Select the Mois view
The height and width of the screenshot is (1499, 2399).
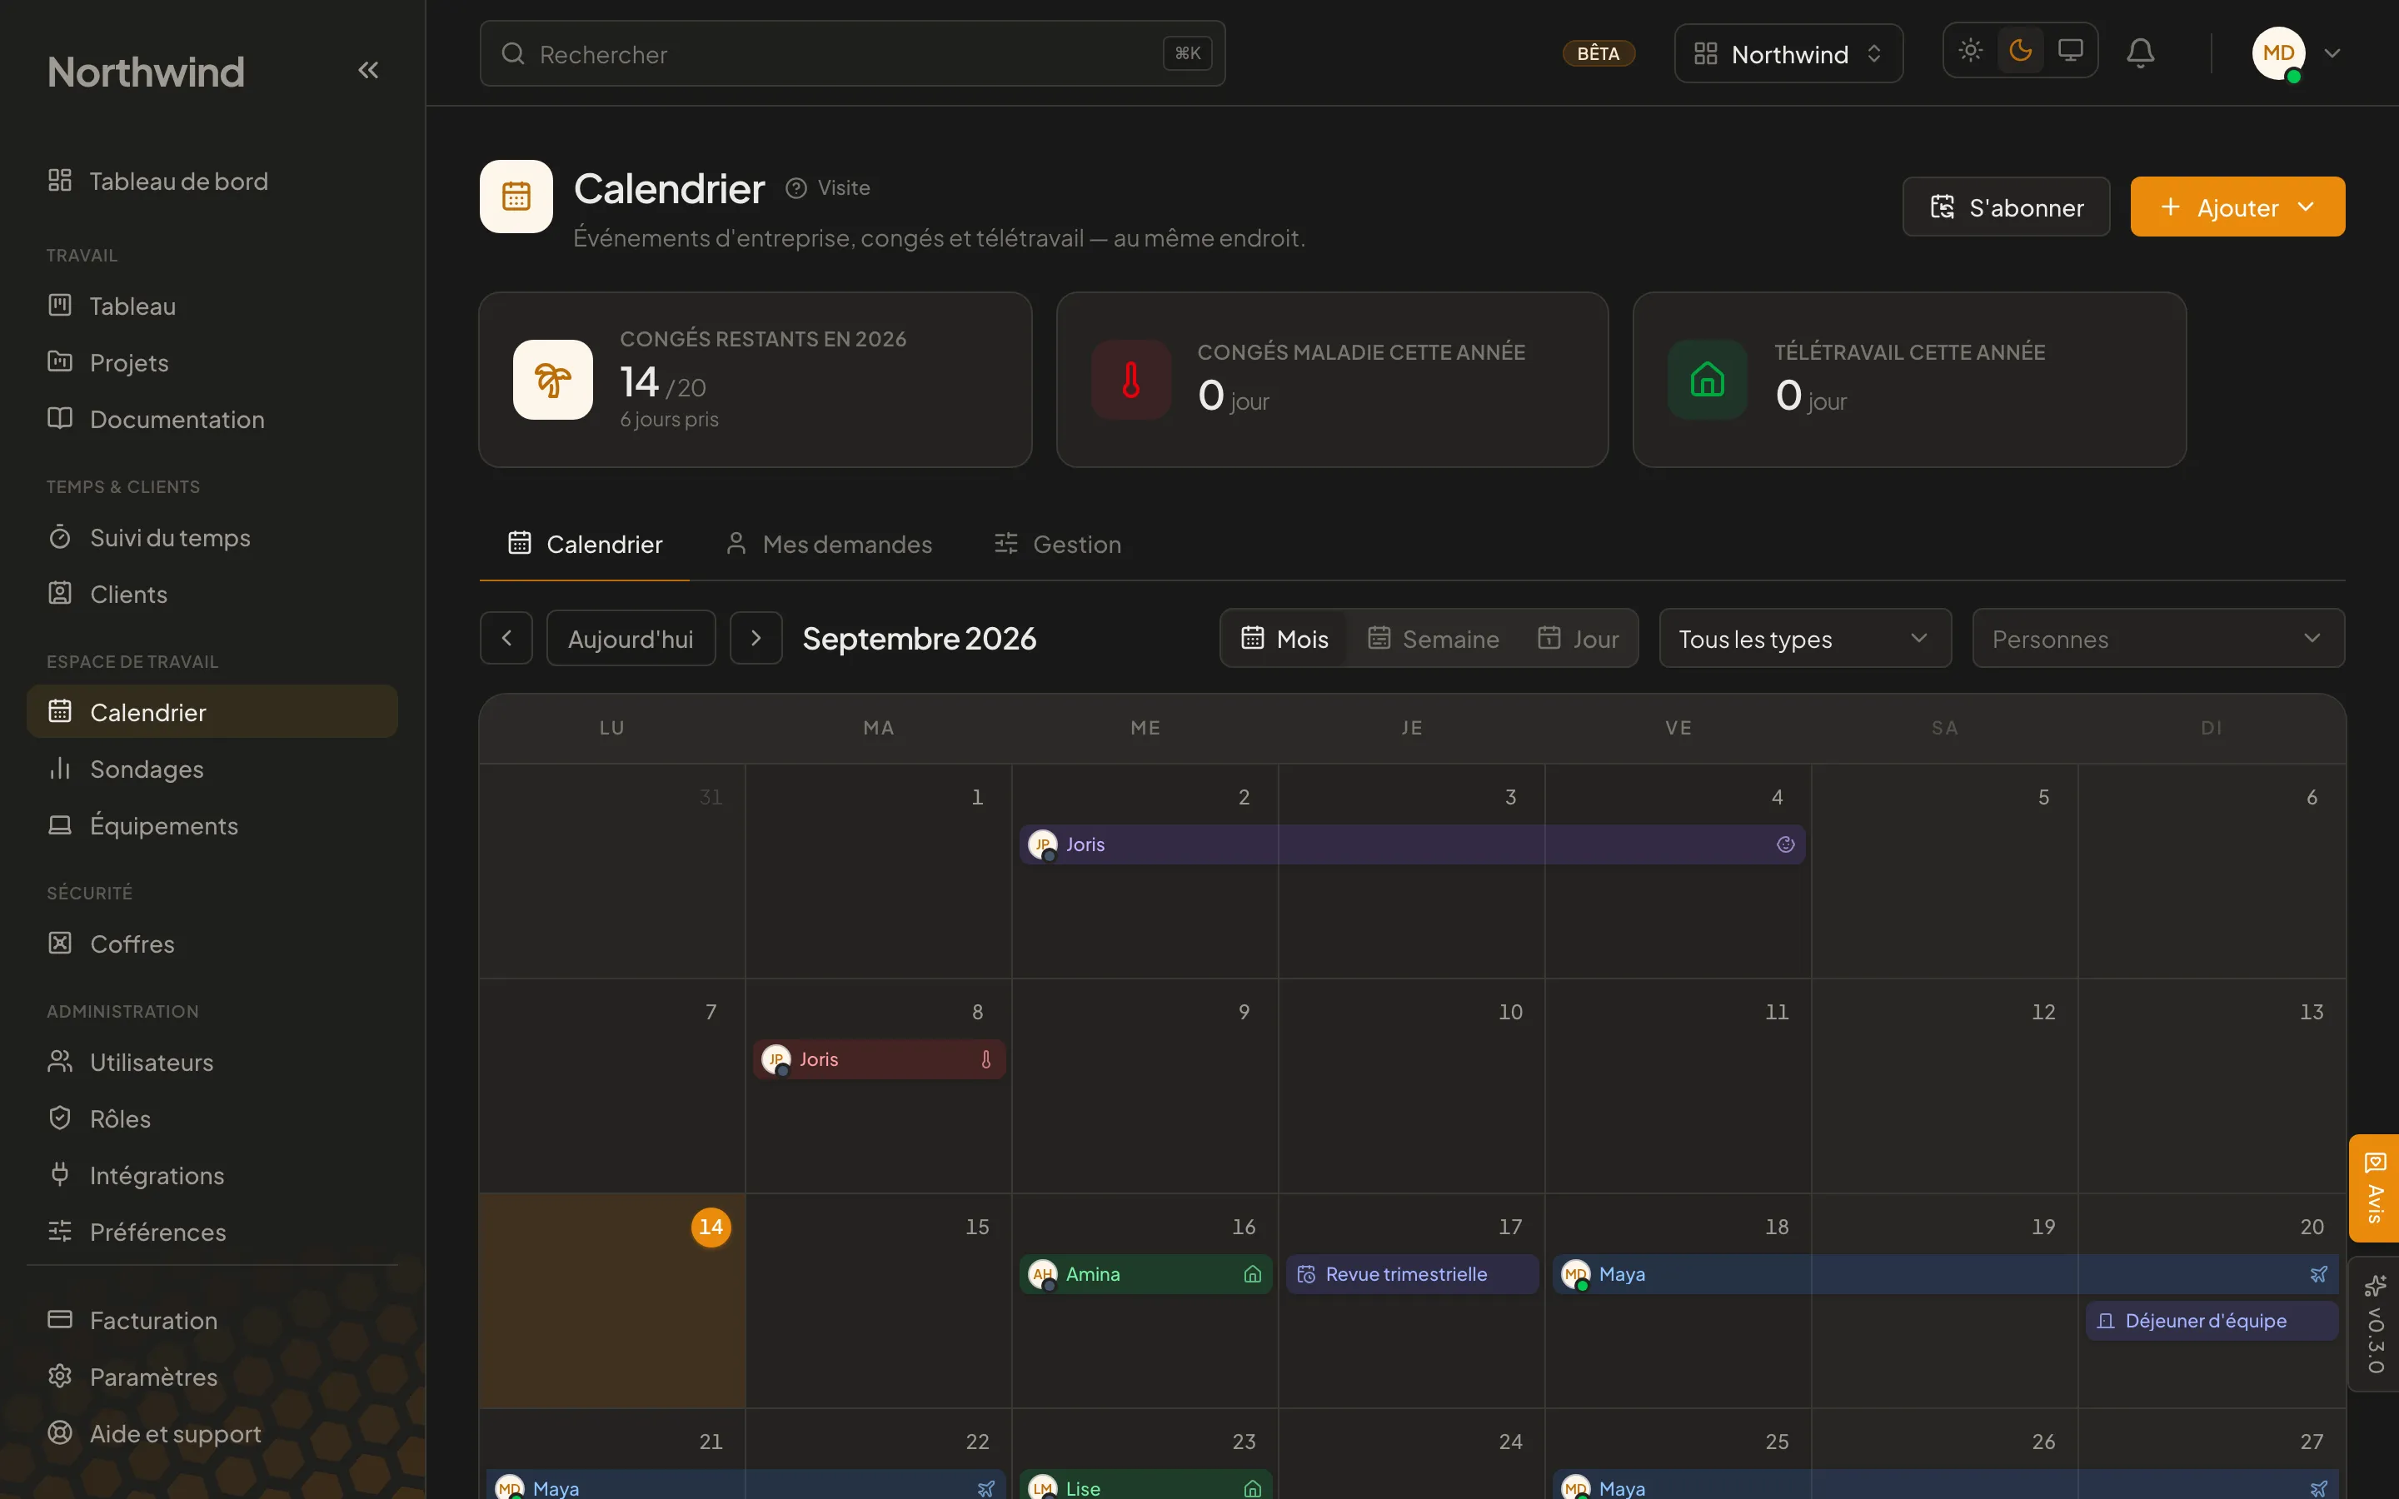pos(1284,639)
